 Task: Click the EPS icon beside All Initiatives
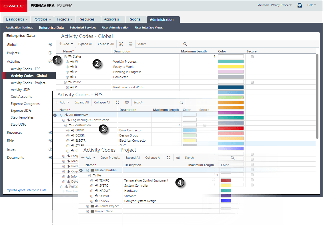tap(66, 115)
